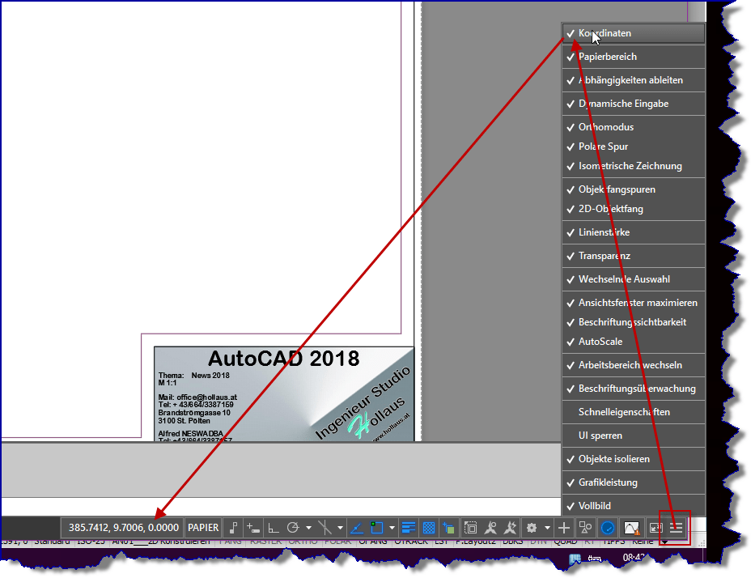Toggle the polar tracking icon
This screenshot has width=751, height=578.
click(x=293, y=528)
